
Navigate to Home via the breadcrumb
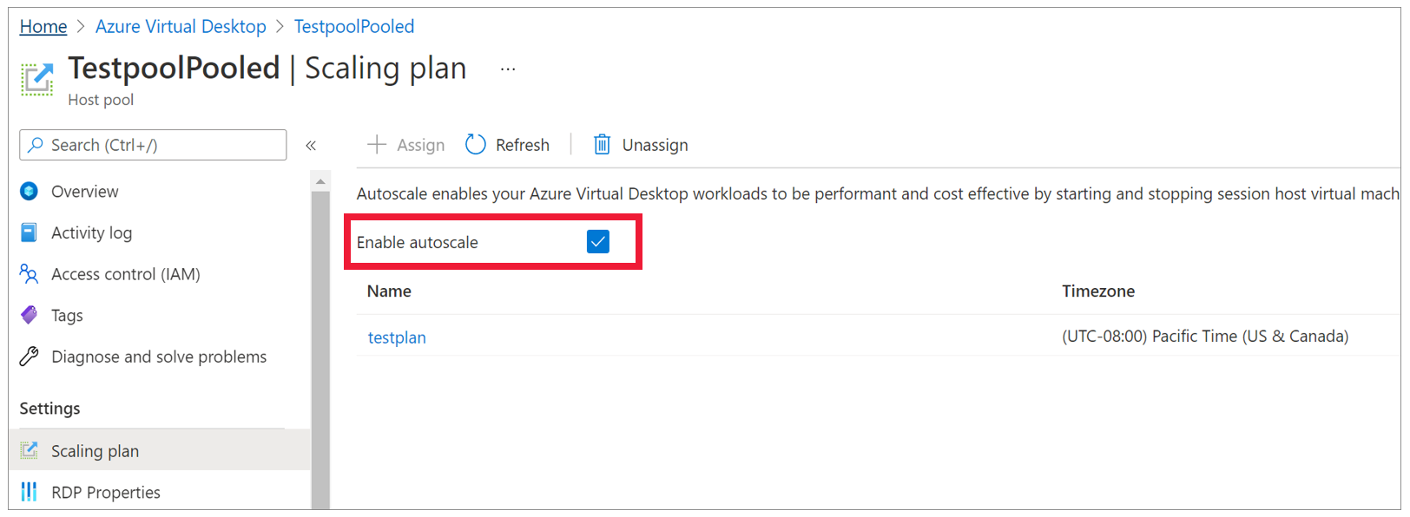pyautogui.click(x=43, y=26)
